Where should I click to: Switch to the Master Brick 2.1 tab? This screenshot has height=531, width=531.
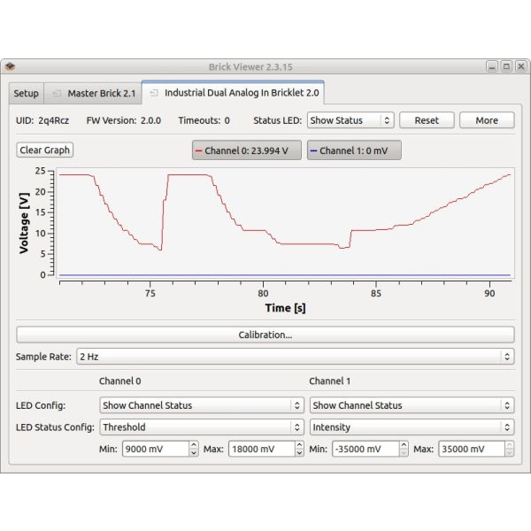[93, 93]
